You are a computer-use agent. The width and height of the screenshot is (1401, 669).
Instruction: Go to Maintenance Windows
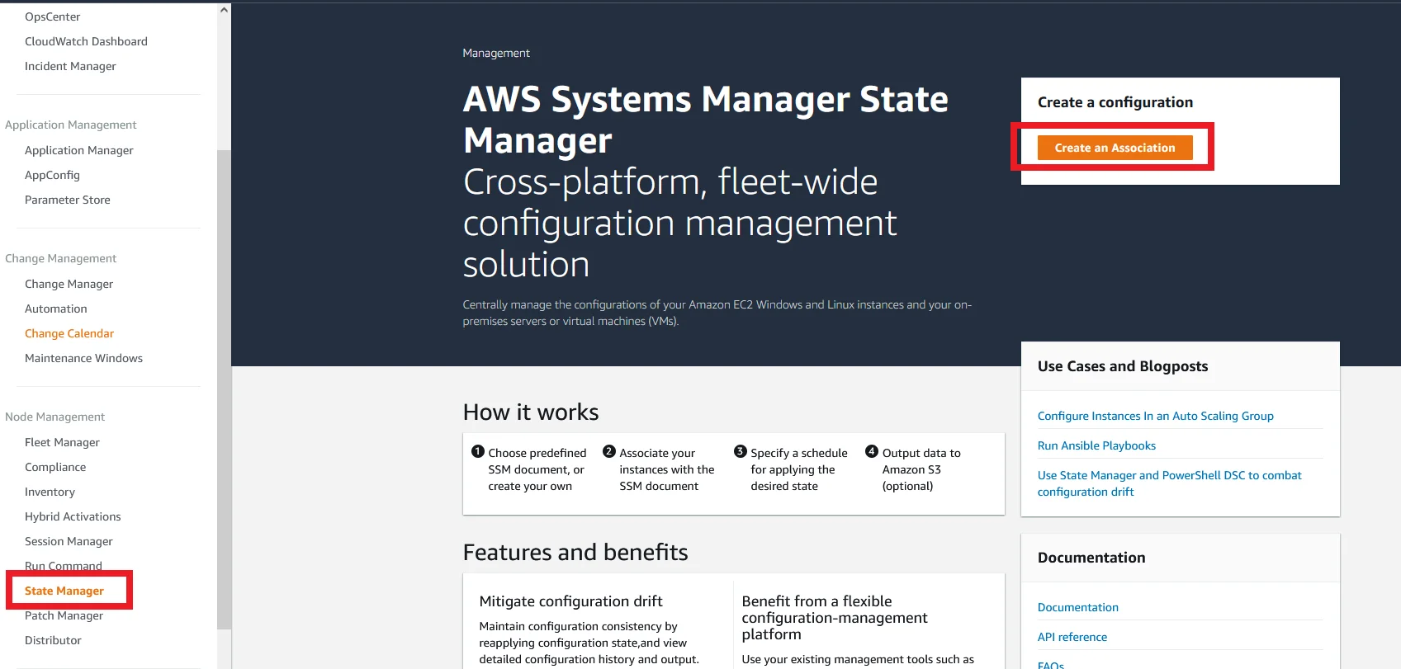[83, 358]
